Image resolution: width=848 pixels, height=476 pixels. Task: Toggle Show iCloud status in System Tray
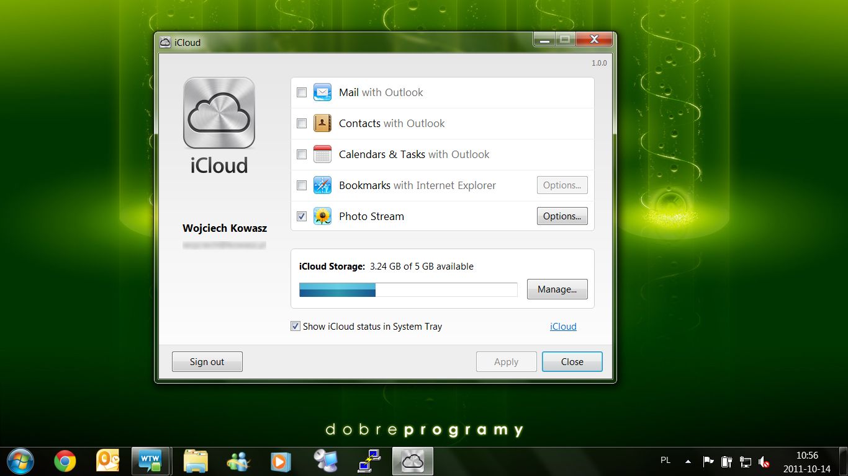tap(295, 326)
